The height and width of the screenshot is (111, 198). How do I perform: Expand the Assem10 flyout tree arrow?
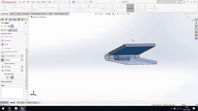coord(29,17)
